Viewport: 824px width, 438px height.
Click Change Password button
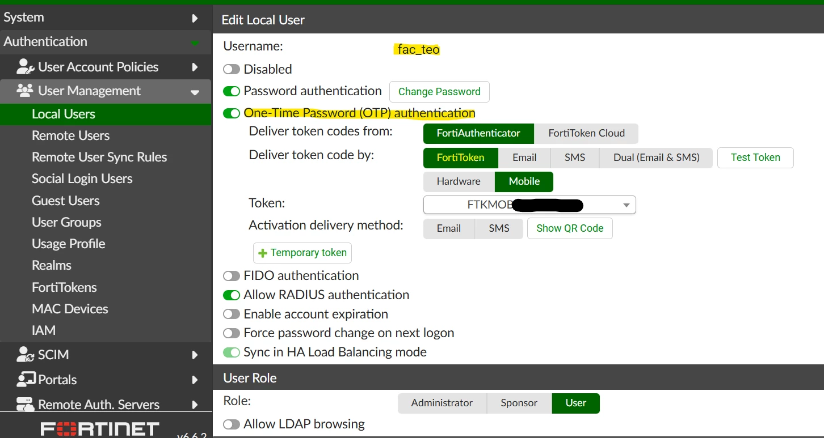click(439, 92)
